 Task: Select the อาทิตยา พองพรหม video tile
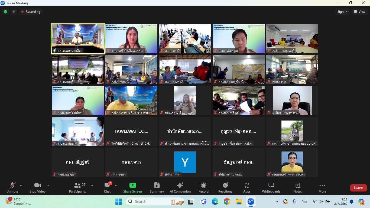[292, 100]
